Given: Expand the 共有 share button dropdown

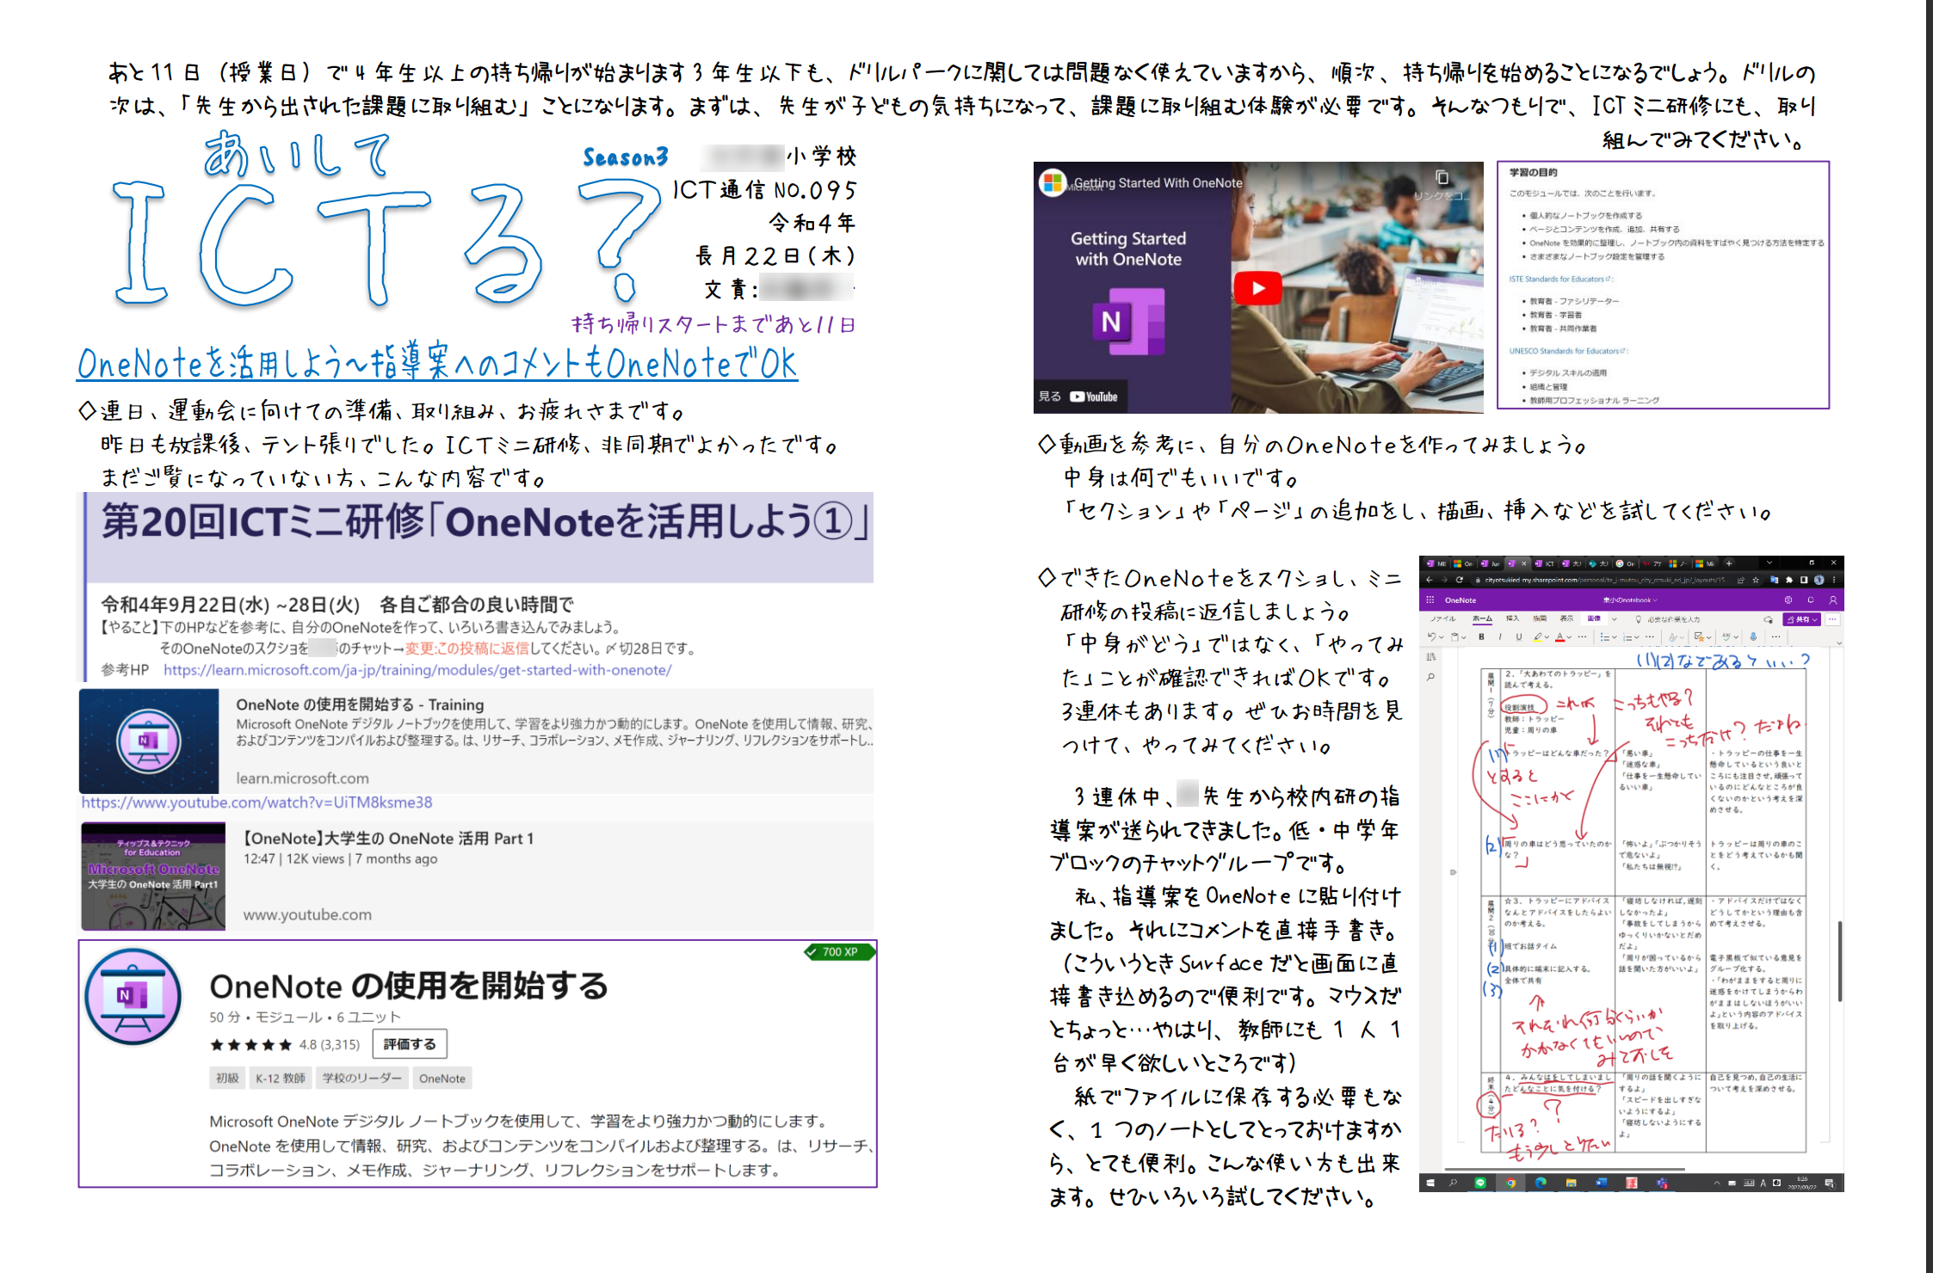Looking at the screenshot, I should click(1814, 619).
